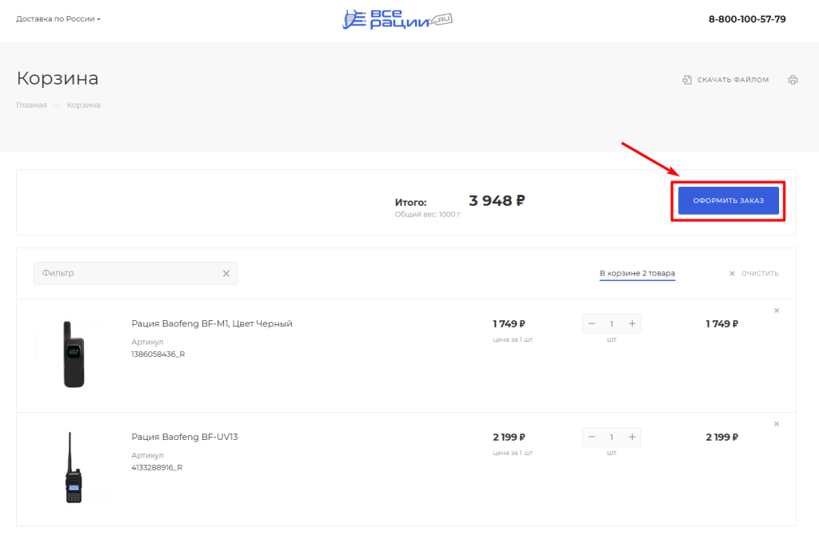Decrease quantity of Baofeng BF-M1
This screenshot has height=551, width=819.
592,323
